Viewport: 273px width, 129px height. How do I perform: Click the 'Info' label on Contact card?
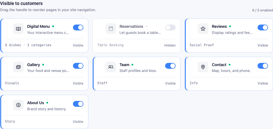click(194, 83)
